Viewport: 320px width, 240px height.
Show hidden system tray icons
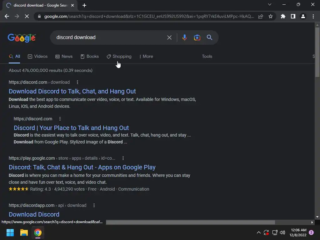tap(258, 232)
